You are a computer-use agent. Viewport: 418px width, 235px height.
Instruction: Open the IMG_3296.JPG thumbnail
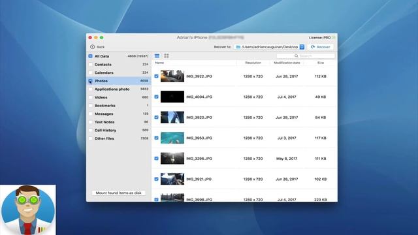pyautogui.click(x=172, y=158)
